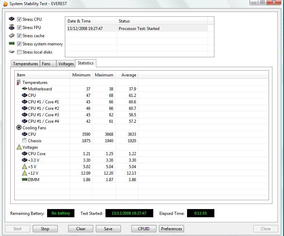Click the 'No battery' indicator
The width and height of the screenshot is (284, 236).
(61, 213)
